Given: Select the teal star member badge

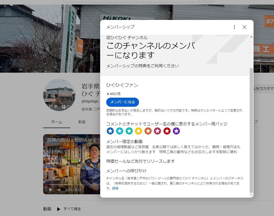Looking at the screenshot, I should click(x=129, y=131).
